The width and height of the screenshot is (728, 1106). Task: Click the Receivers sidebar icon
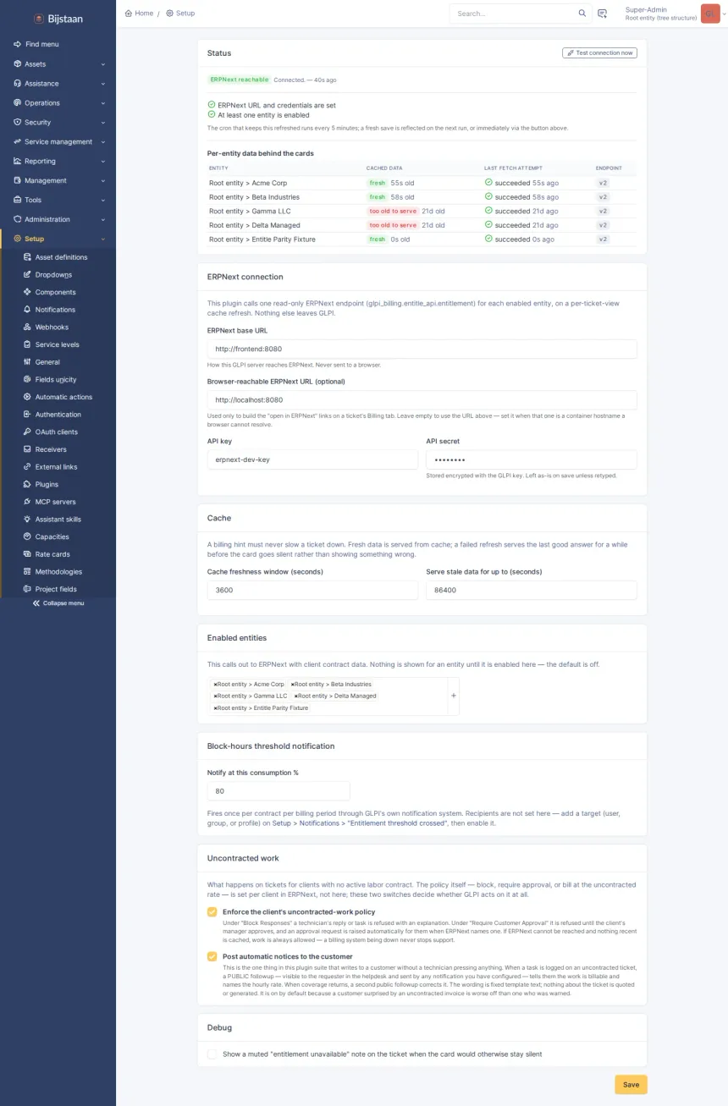27,449
